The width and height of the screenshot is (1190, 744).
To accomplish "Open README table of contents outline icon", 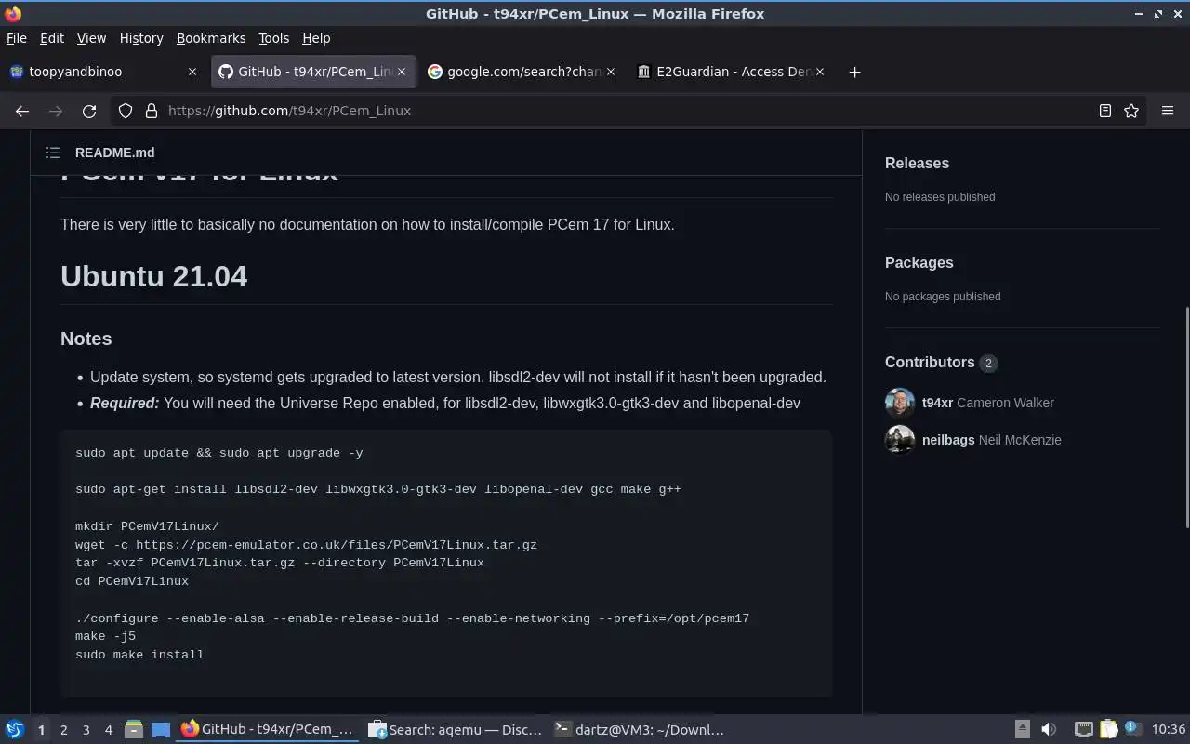I will click(53, 153).
